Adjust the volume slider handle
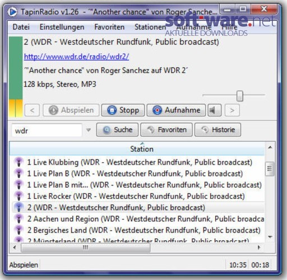 click(x=240, y=96)
